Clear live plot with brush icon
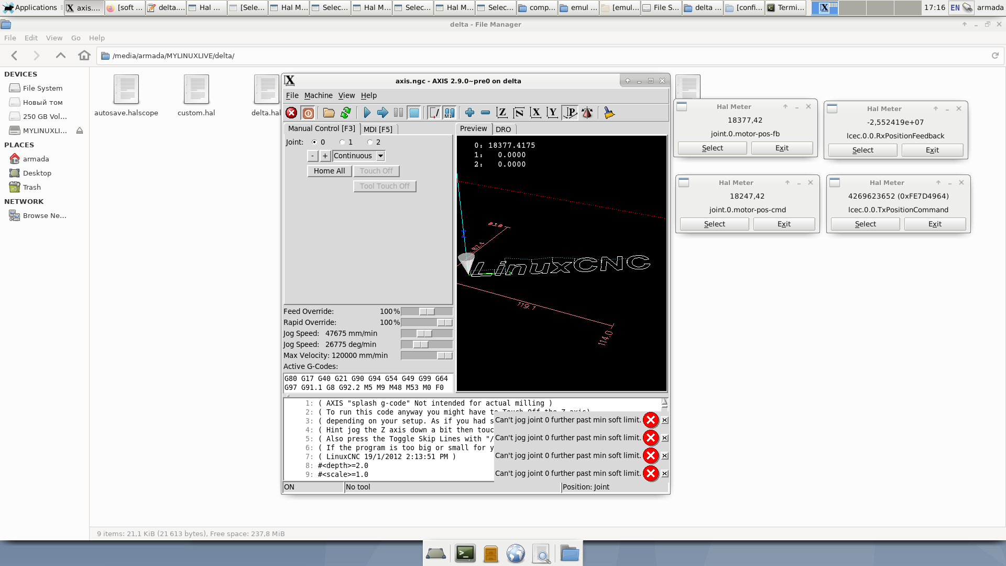1006x566 pixels. tap(609, 113)
